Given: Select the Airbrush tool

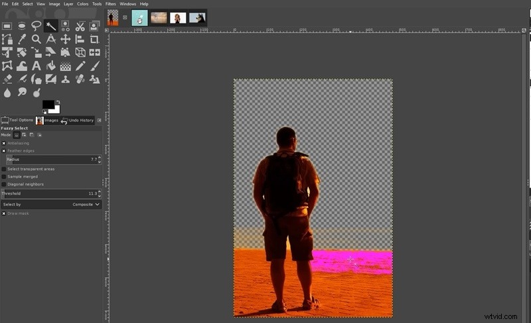Looking at the screenshot, I should [22, 79].
